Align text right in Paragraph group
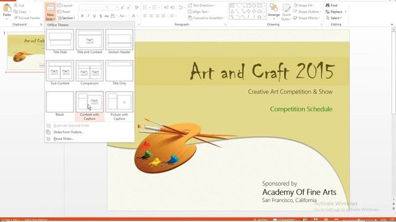396x222 pixels. (x=157, y=16)
